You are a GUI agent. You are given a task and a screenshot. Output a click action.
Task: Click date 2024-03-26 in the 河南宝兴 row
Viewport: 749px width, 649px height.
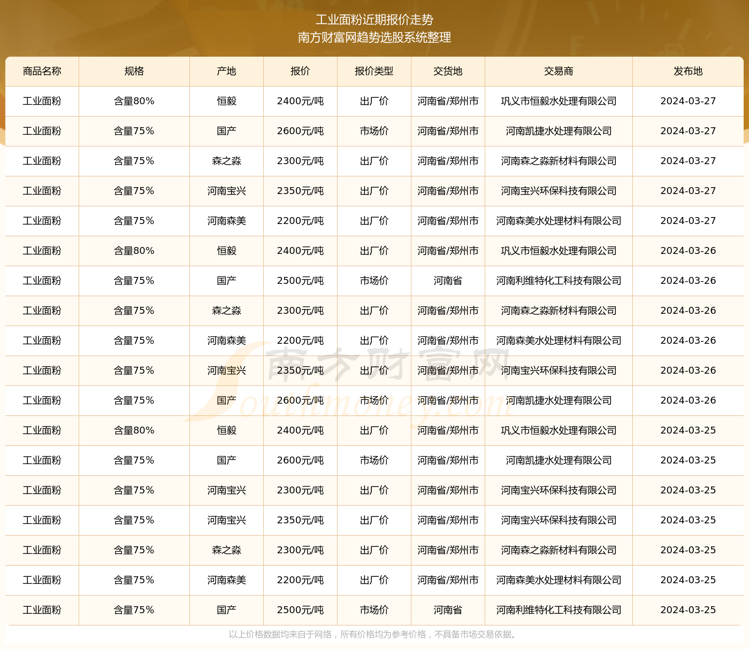pos(688,370)
